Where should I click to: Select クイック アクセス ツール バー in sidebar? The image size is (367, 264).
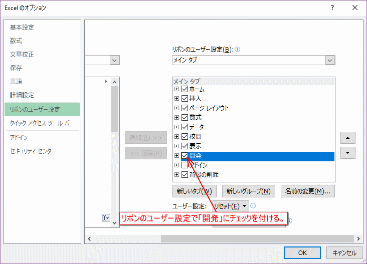pos(42,123)
